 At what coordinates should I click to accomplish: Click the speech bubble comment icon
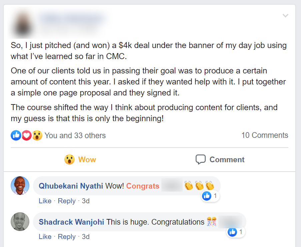point(200,160)
